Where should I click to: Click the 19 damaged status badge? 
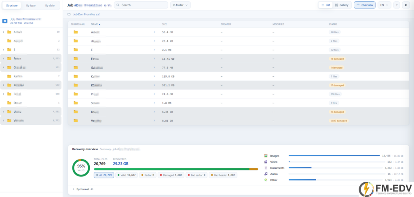(337, 112)
